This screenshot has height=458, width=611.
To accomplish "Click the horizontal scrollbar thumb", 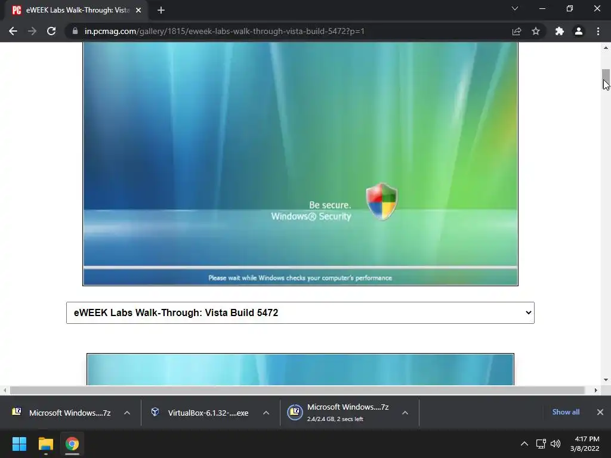I will [297, 390].
